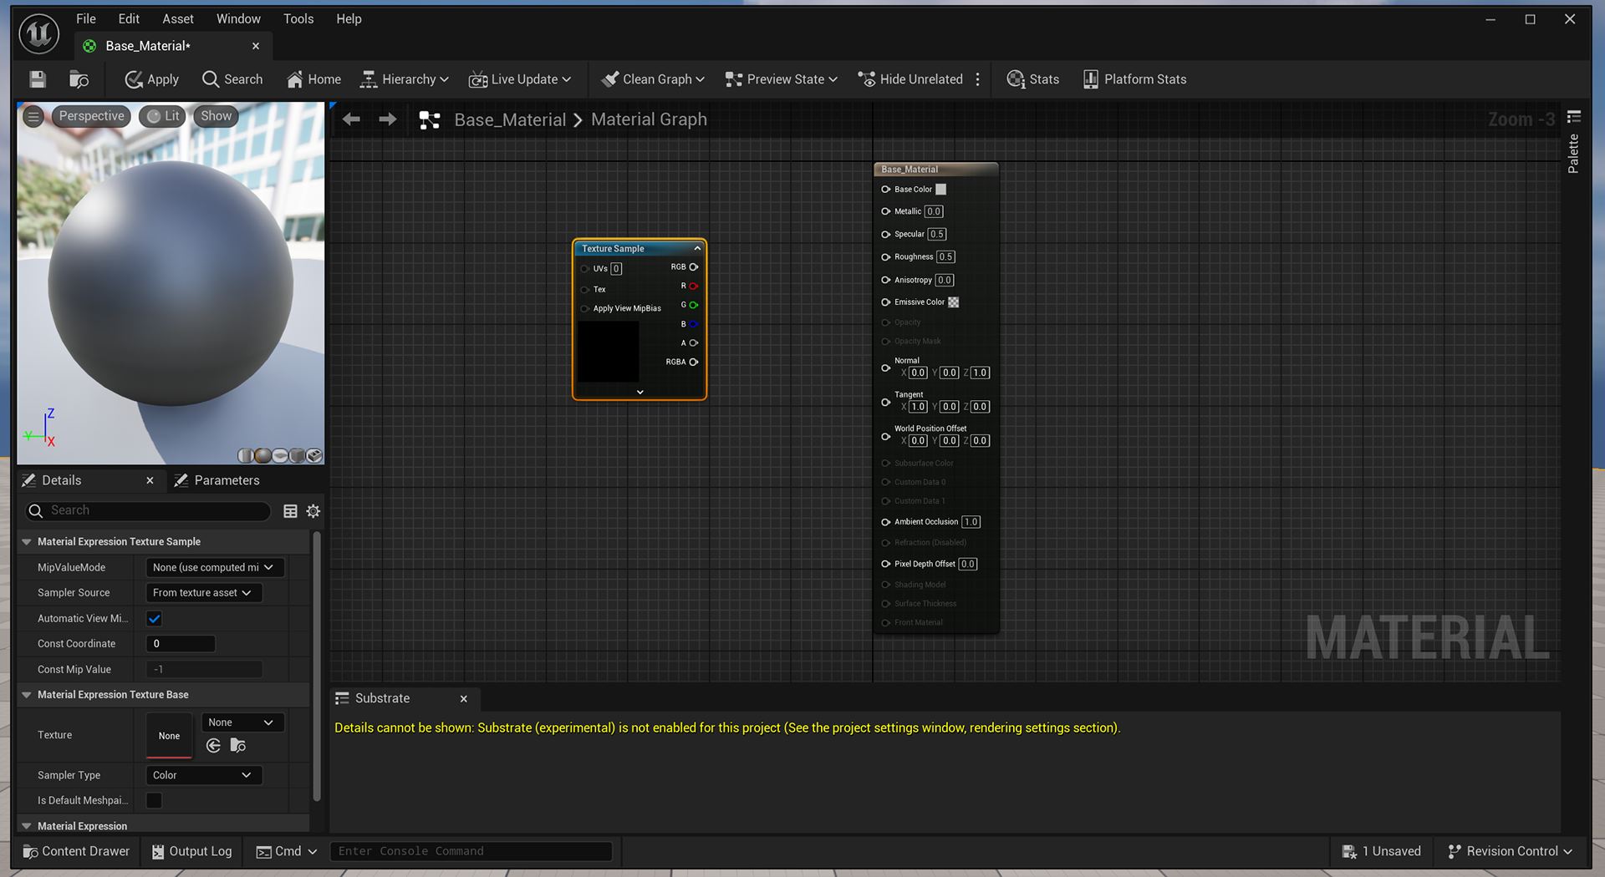Image resolution: width=1605 pixels, height=877 pixels.
Task: Open the Sampler Source dropdown
Action: click(x=203, y=593)
